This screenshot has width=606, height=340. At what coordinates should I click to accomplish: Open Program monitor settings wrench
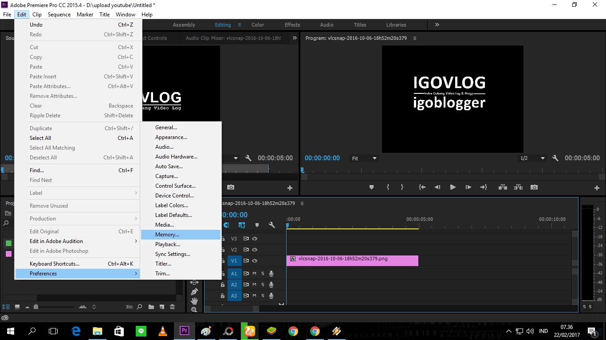click(555, 158)
